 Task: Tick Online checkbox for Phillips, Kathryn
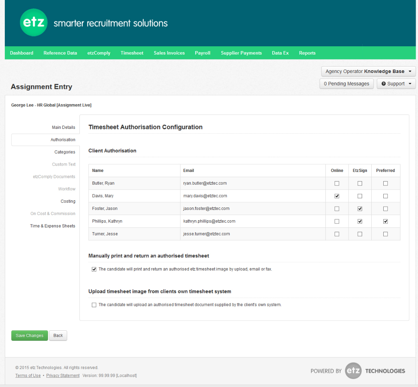(x=337, y=221)
